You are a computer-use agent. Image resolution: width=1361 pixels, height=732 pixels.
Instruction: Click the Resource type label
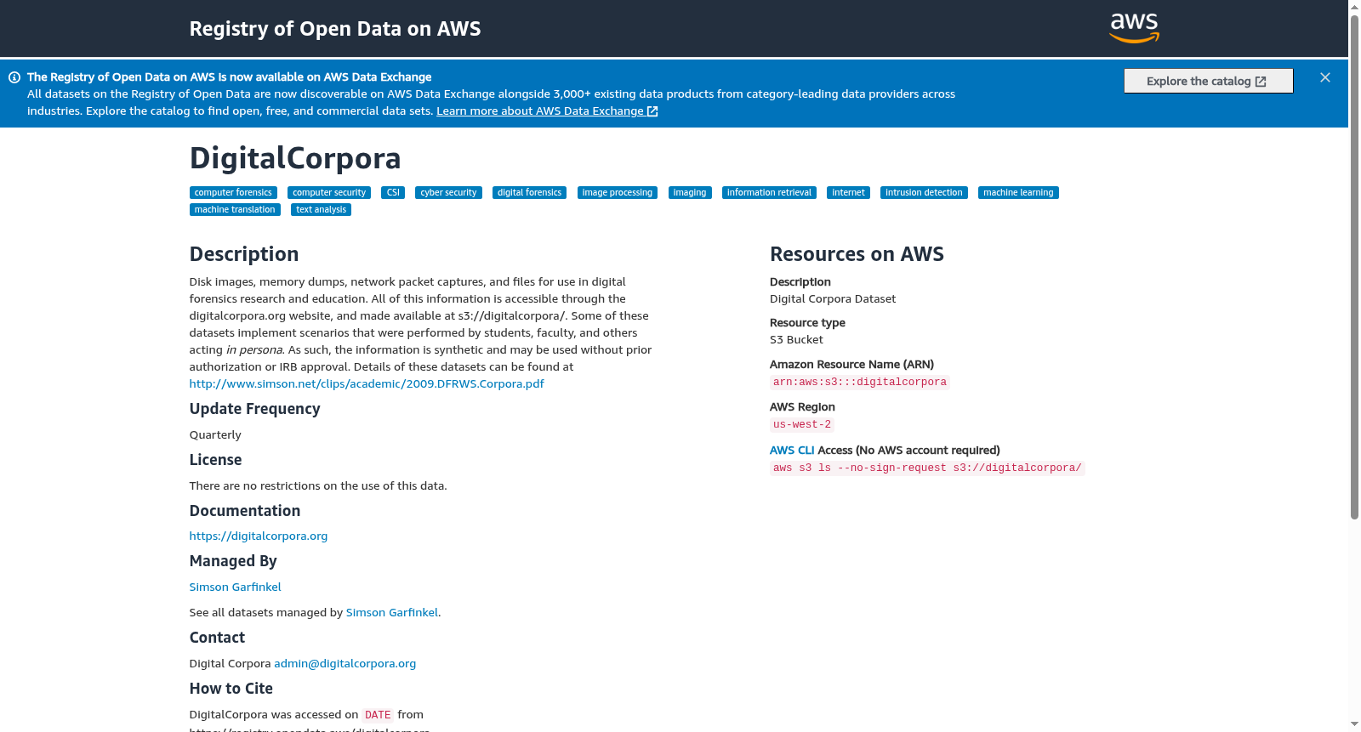pyautogui.click(x=807, y=323)
